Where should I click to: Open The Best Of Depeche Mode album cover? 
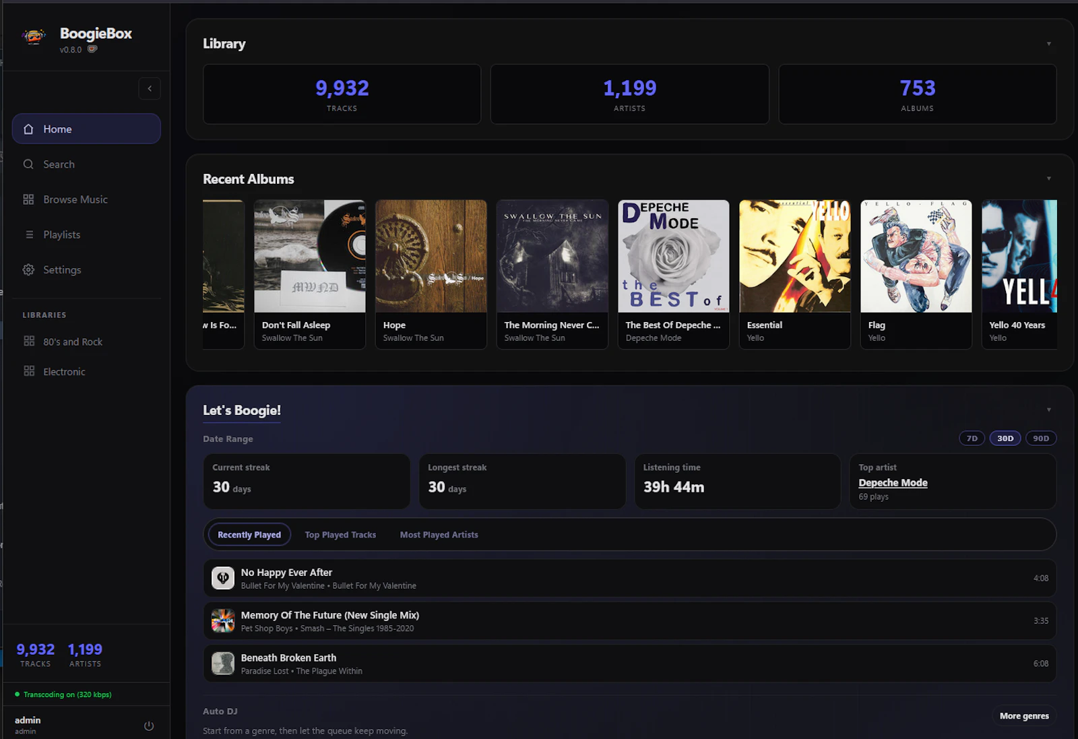[x=674, y=256]
